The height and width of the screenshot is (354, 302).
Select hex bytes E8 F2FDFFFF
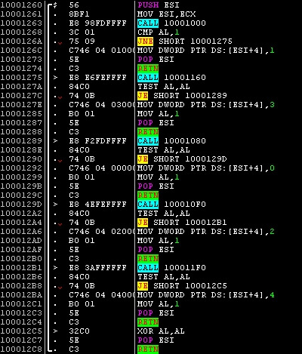[x=97, y=140]
